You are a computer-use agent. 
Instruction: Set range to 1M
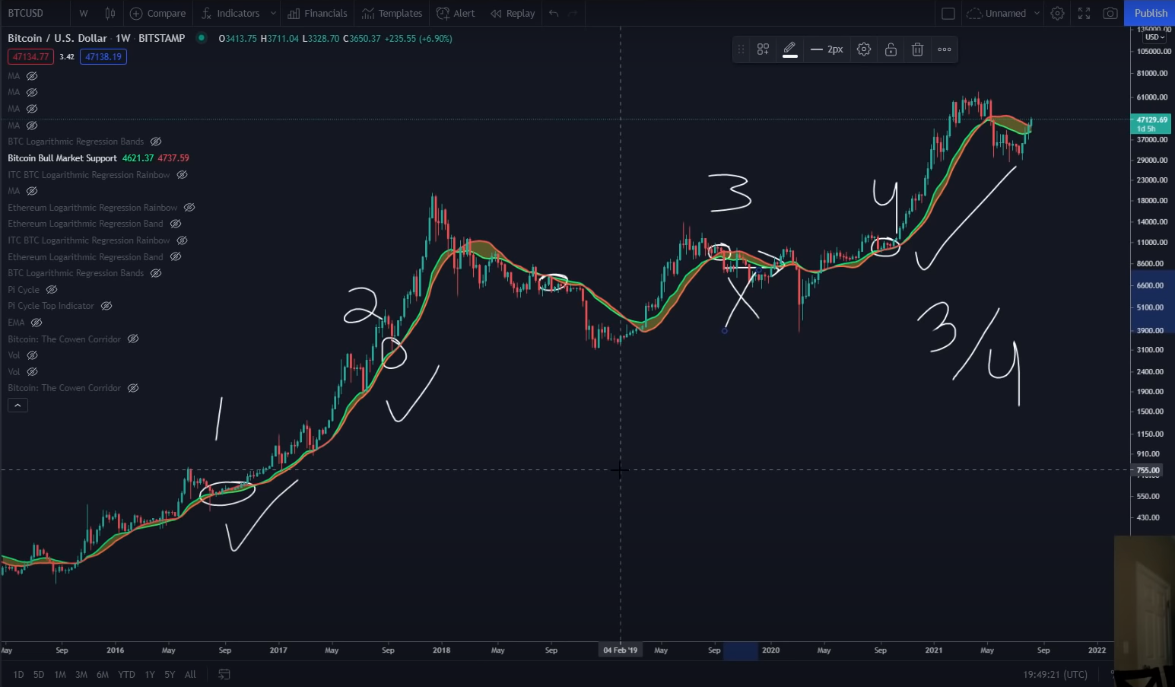pos(60,674)
